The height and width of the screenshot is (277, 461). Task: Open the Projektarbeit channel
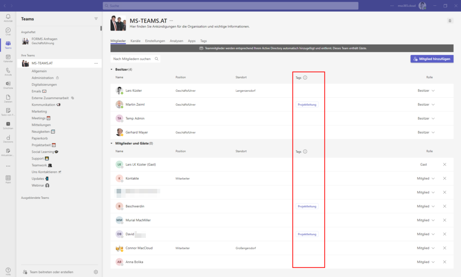(x=41, y=145)
